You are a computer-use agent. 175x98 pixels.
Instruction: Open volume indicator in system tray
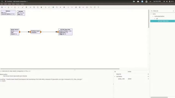tap(167, 1)
